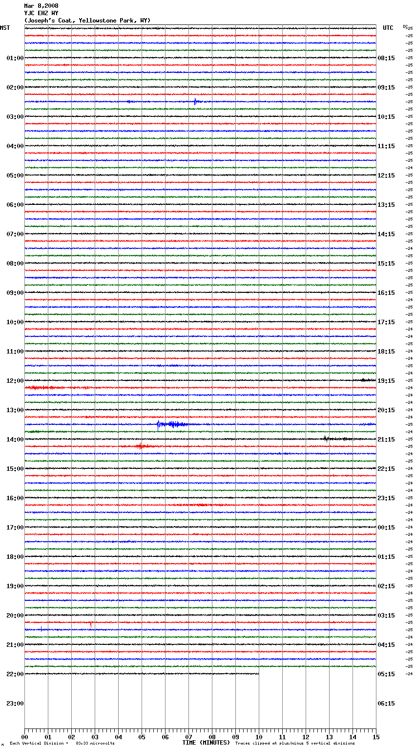This screenshot has width=415, height=750.
Task: Click the MST time label "16:00"
Action: tap(15, 498)
